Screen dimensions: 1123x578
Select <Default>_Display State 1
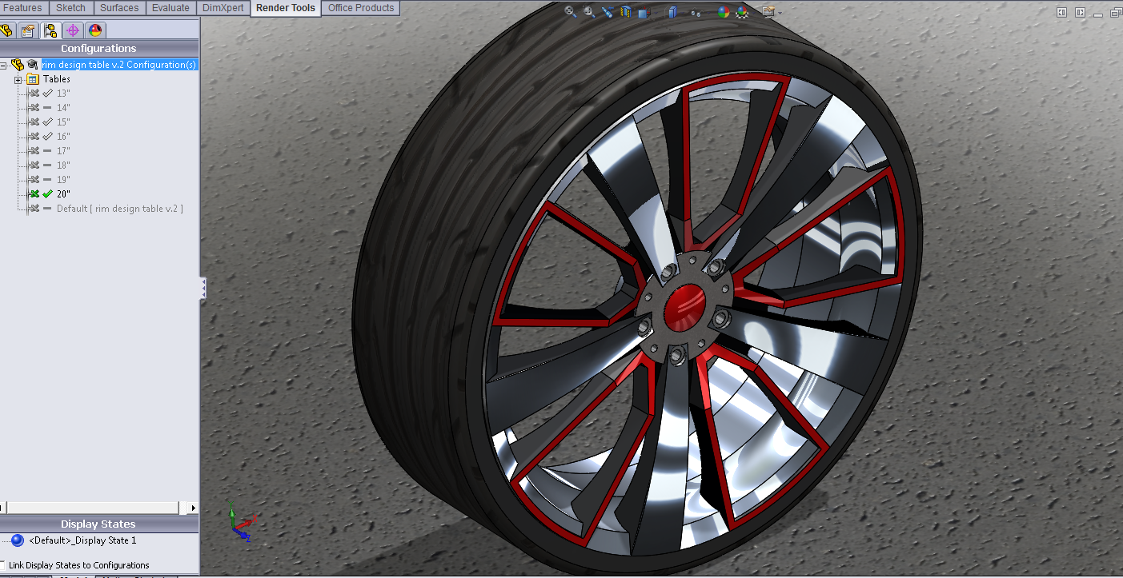[82, 540]
